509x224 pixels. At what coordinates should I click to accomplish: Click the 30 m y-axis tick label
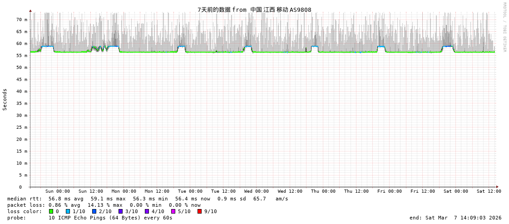[22, 115]
